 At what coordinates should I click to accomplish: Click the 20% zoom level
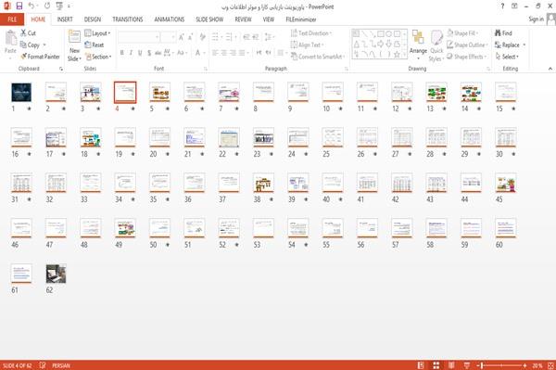tap(537, 365)
